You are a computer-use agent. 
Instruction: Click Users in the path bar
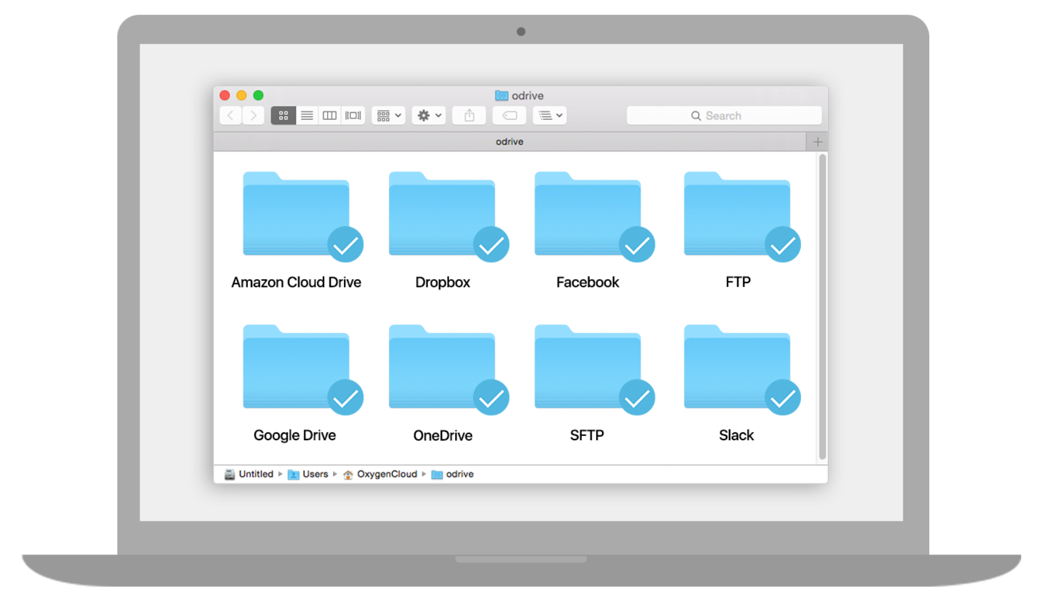315,474
